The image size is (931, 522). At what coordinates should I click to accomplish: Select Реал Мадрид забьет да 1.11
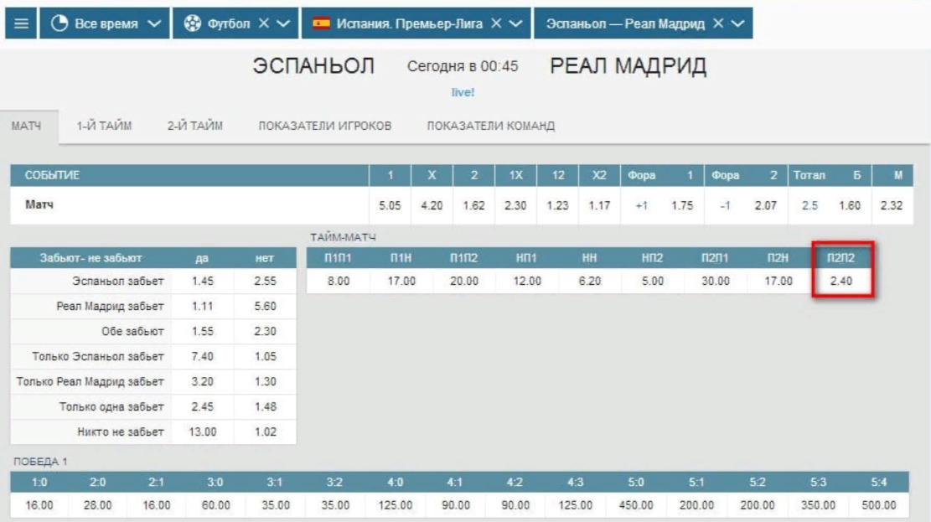coord(203,307)
